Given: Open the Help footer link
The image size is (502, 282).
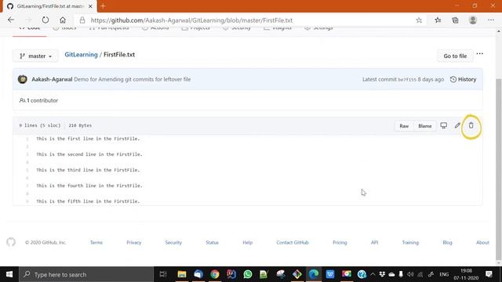Looking at the screenshot, I should (248, 242).
